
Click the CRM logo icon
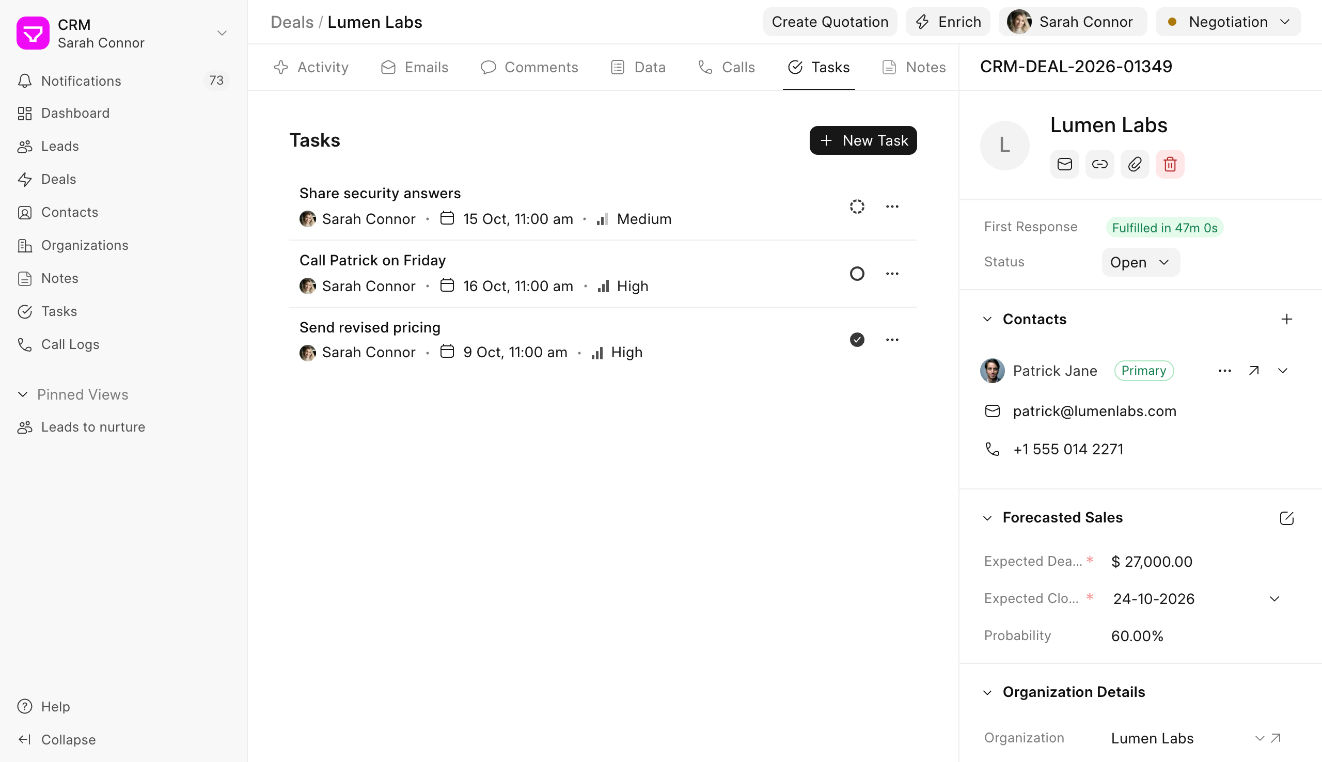point(33,33)
